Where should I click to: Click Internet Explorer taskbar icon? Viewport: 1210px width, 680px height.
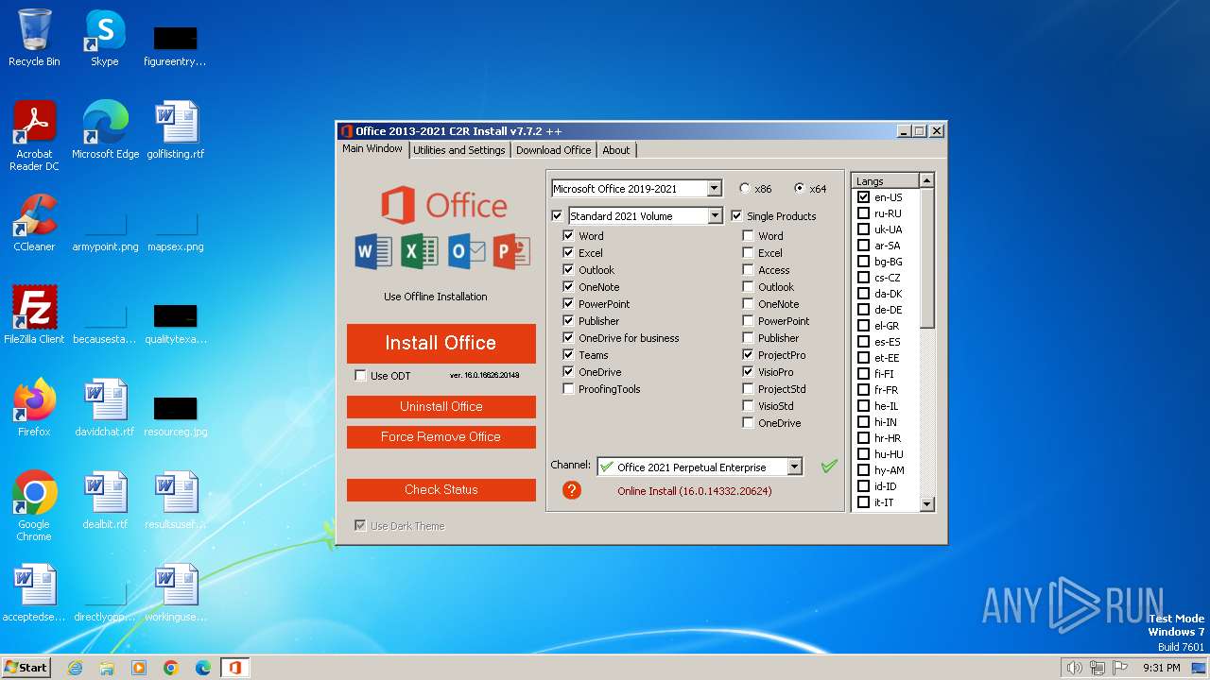[75, 668]
